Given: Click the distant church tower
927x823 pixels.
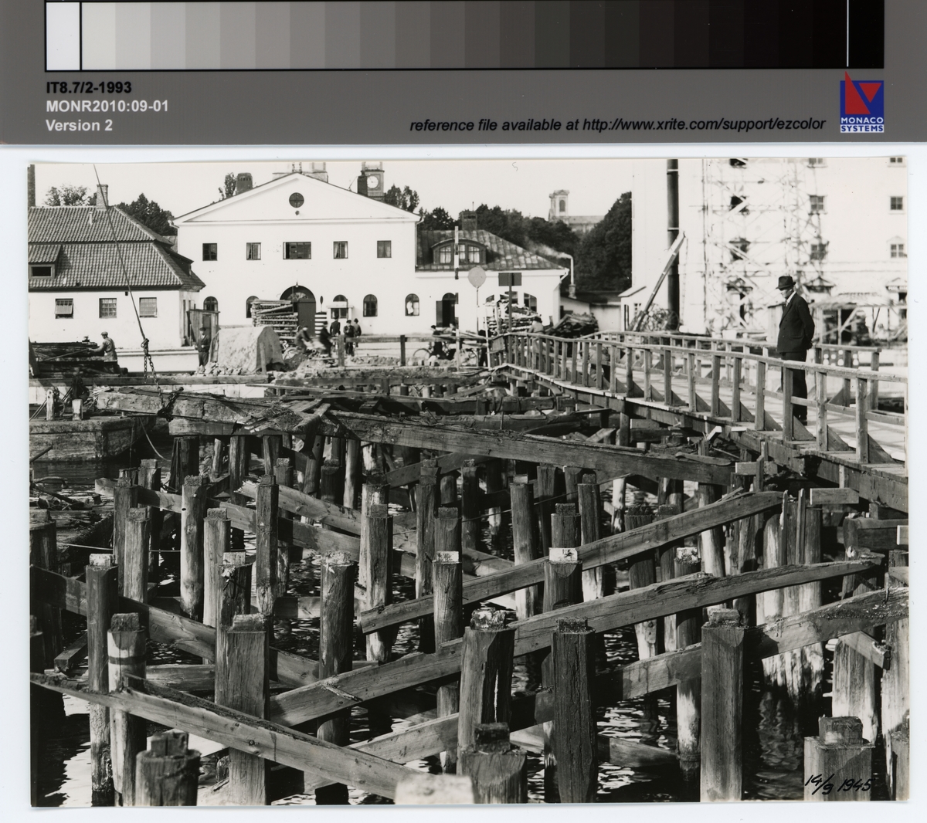Looking at the screenshot, I should pyautogui.click(x=559, y=205).
